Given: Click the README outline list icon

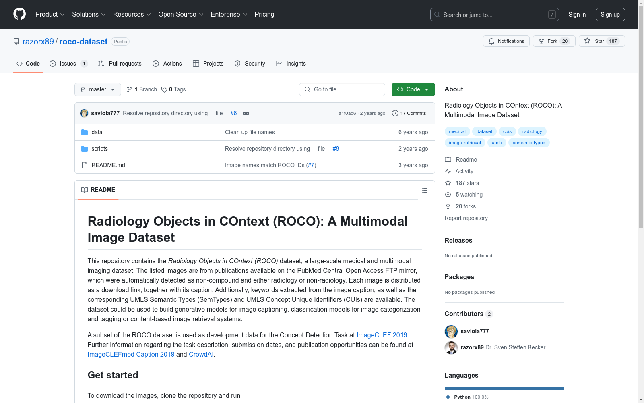Looking at the screenshot, I should pos(424,190).
